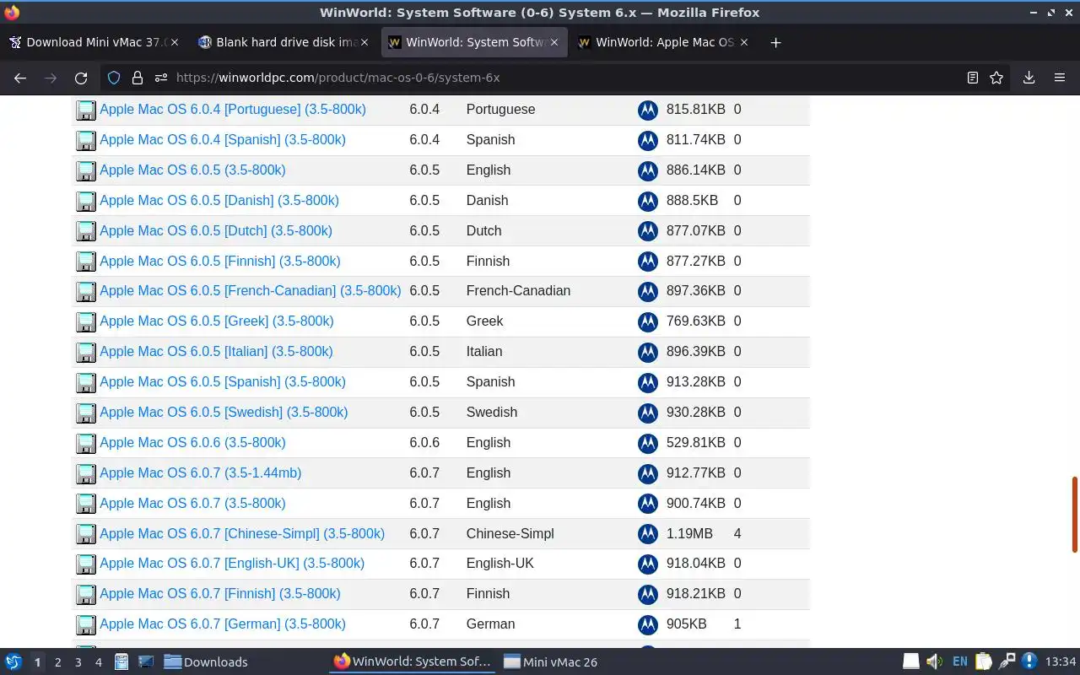Image resolution: width=1080 pixels, height=675 pixels.
Task: Open Downloads folder window from taskbar
Action: click(206, 662)
